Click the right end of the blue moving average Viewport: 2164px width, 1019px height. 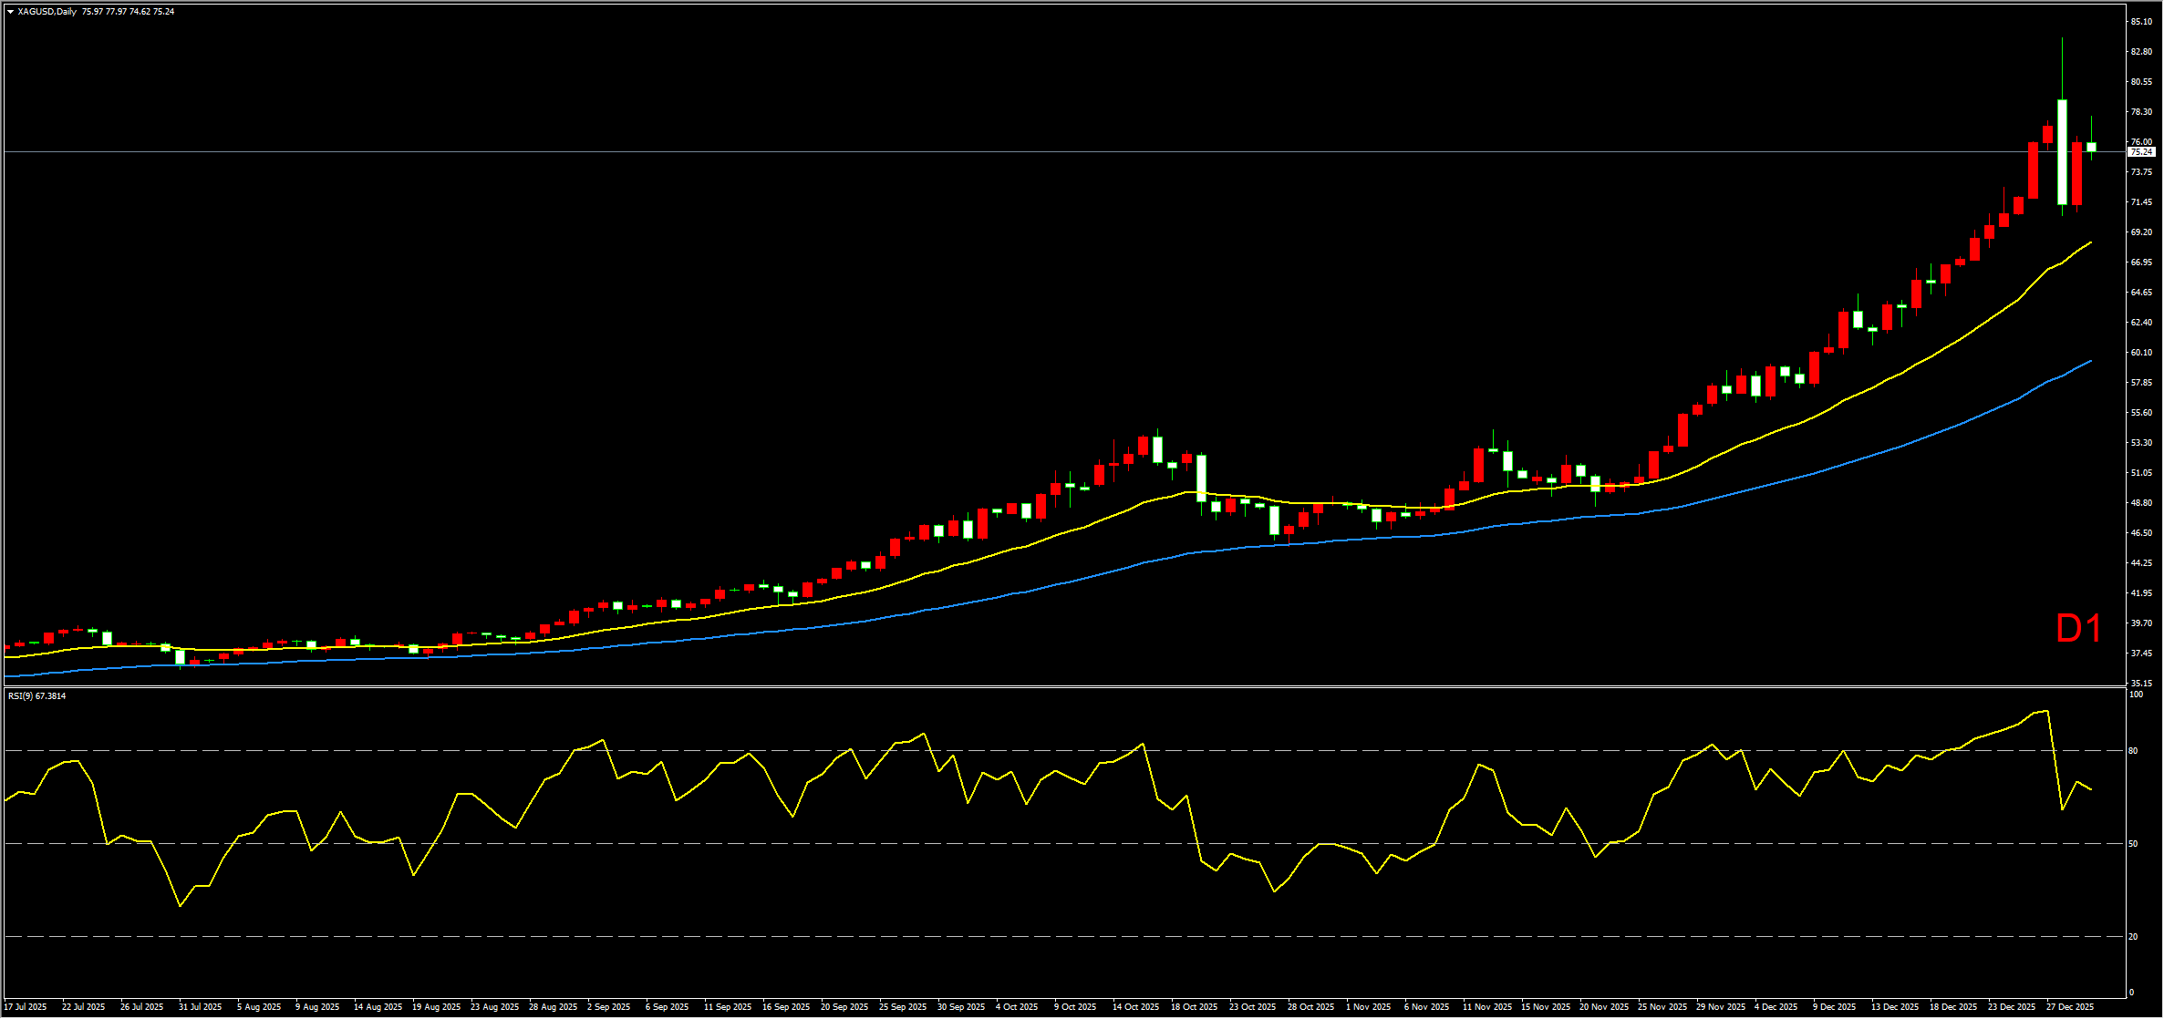pyautogui.click(x=2090, y=361)
